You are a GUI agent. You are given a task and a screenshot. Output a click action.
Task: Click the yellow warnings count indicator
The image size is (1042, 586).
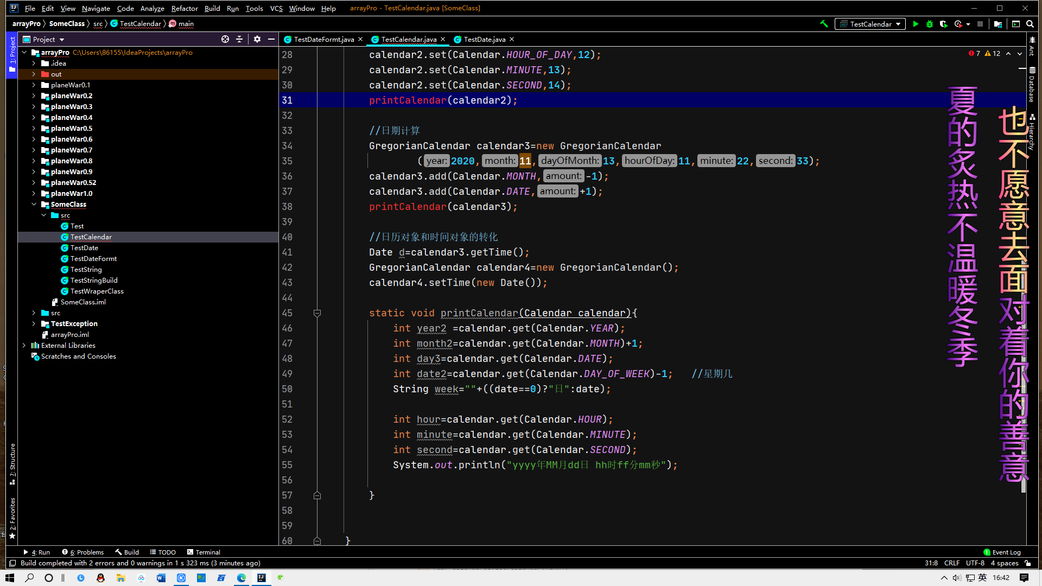(x=993, y=53)
